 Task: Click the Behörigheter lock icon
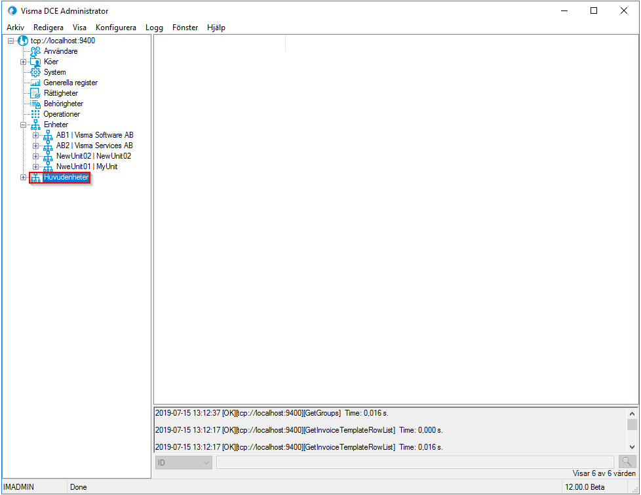[35, 103]
